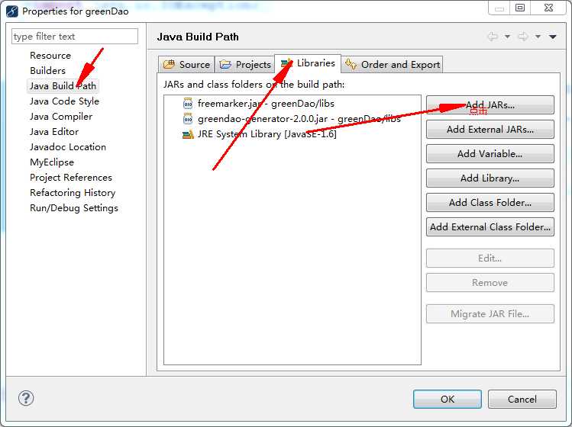Click the OK button

point(448,400)
